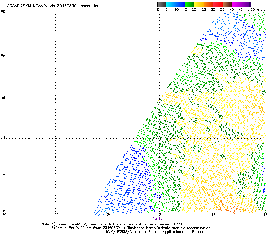Click the longitude axis label '-27'
The height and width of the screenshot is (234, 267).
[55, 215]
